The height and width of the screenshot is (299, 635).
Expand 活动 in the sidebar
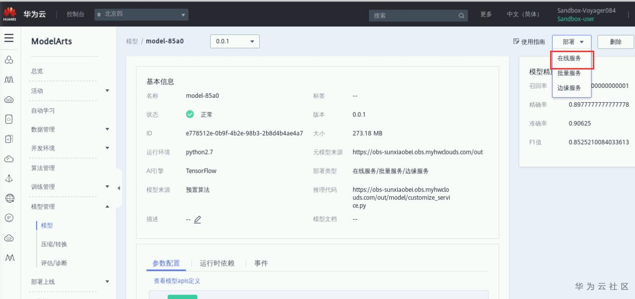click(x=107, y=90)
